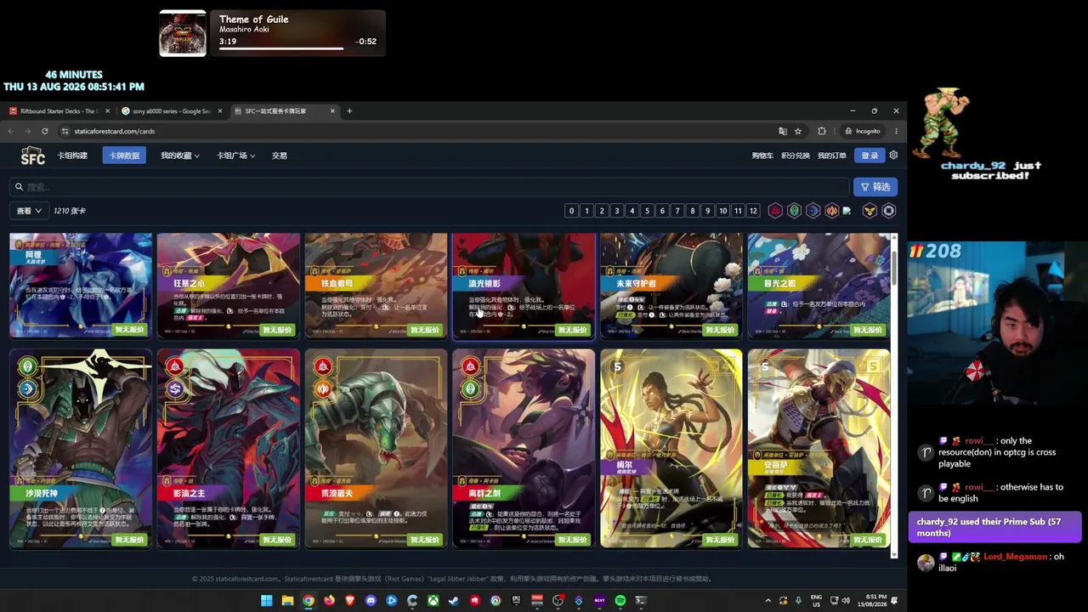
Task: Click the card search input field
Action: (429, 187)
